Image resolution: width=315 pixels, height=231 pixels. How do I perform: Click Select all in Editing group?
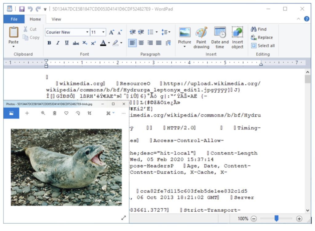pos(263,46)
